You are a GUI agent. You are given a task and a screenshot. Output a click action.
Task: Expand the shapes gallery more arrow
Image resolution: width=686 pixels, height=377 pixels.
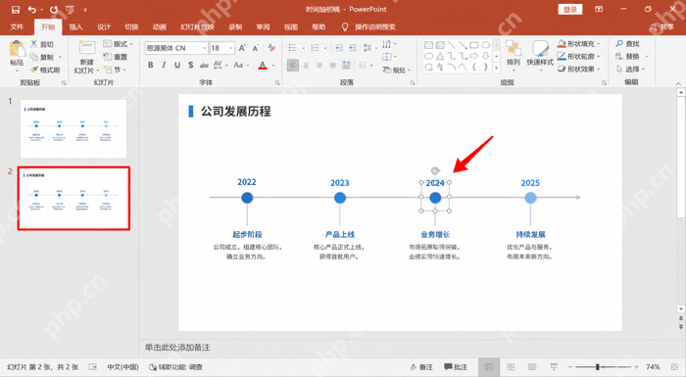click(496, 68)
